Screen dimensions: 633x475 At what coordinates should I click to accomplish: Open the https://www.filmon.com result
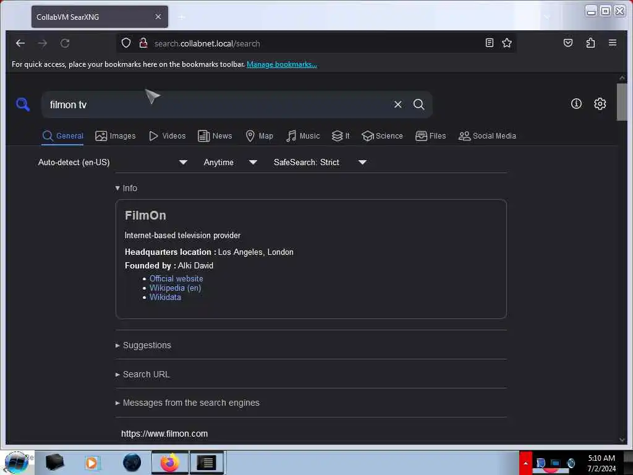(x=164, y=434)
